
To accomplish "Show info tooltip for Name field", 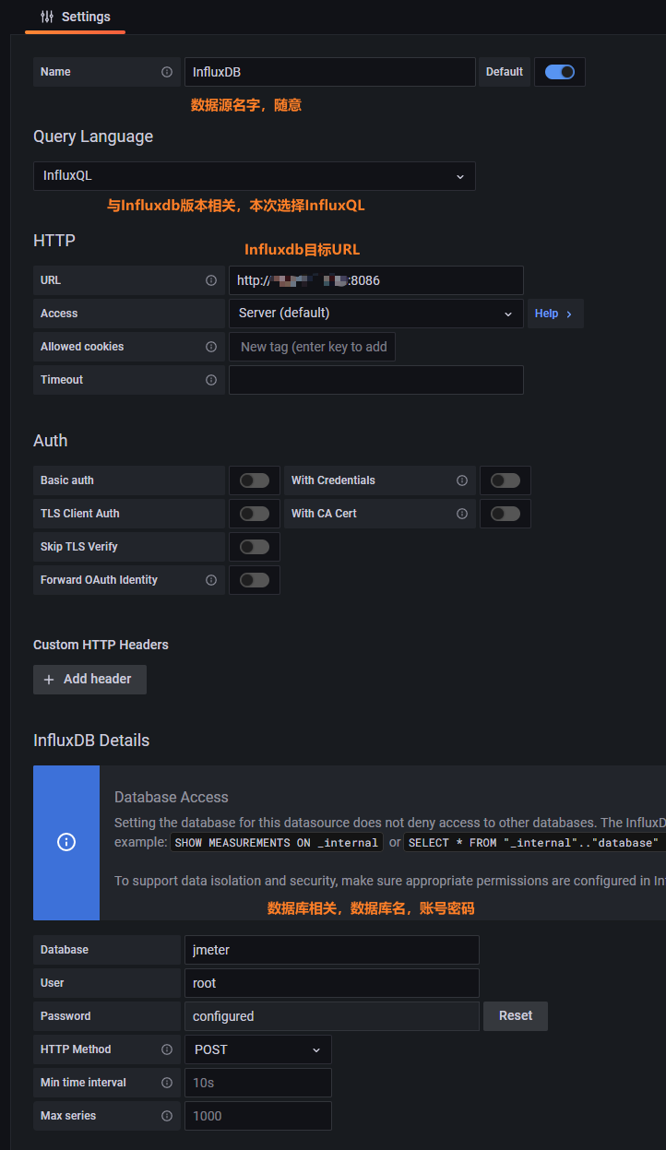I will click(167, 72).
